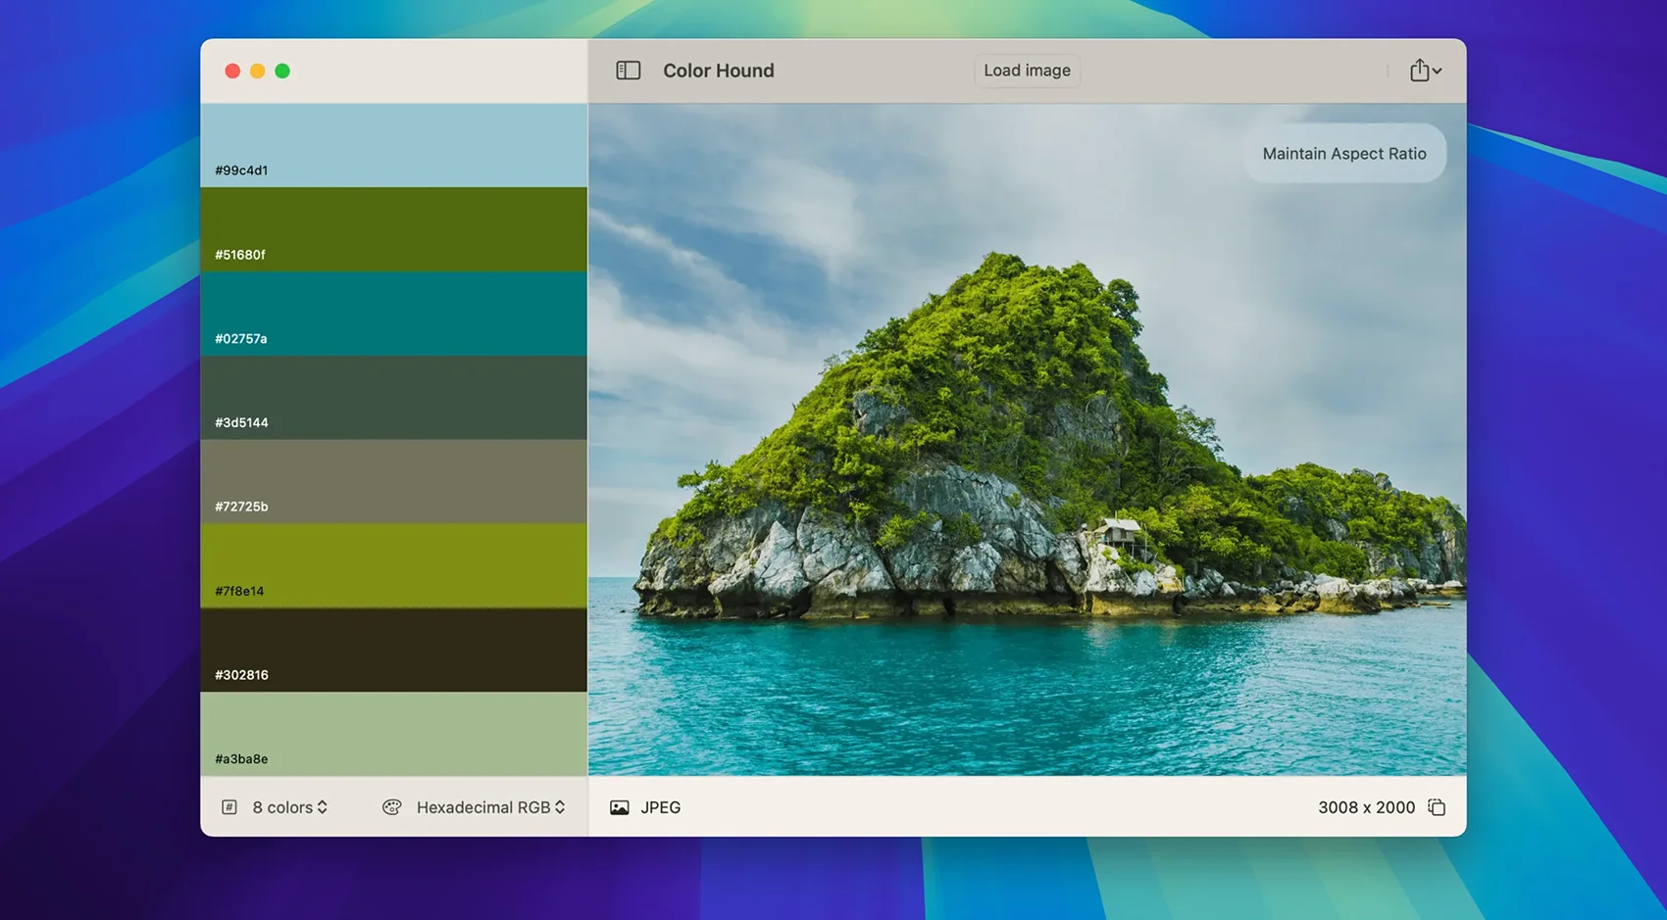
Task: Click the copy dimensions icon
Action: (x=1437, y=807)
